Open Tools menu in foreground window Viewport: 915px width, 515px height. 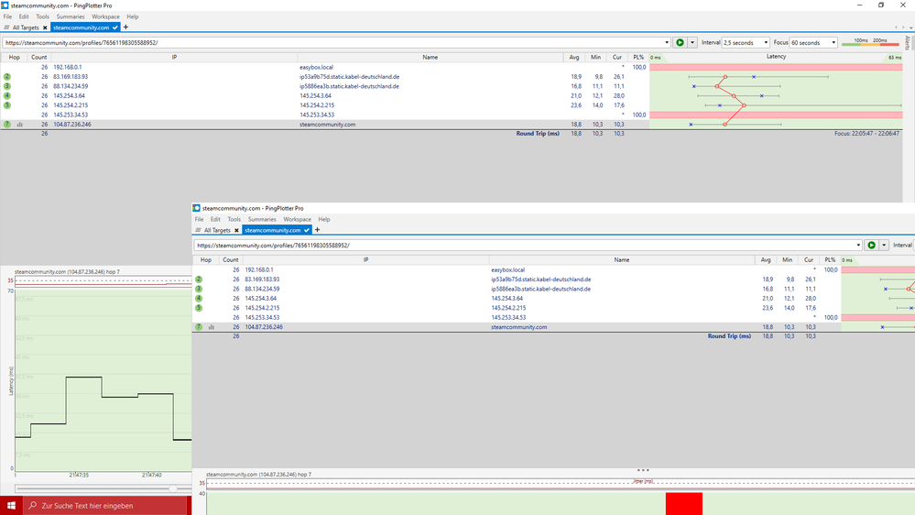tap(234, 219)
